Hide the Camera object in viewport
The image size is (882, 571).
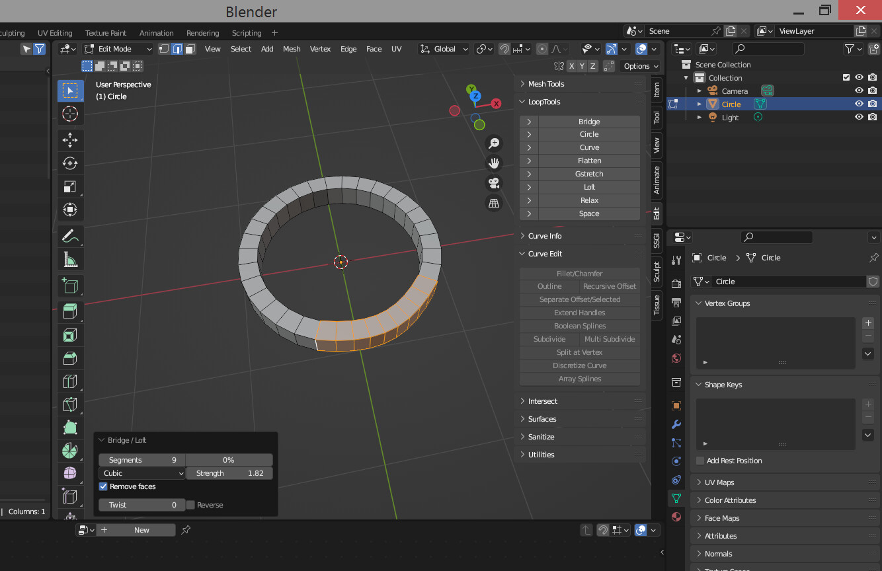[x=859, y=91]
